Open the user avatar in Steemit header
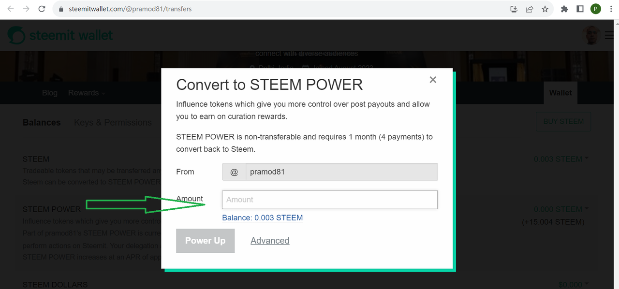This screenshot has height=289, width=619. (591, 35)
